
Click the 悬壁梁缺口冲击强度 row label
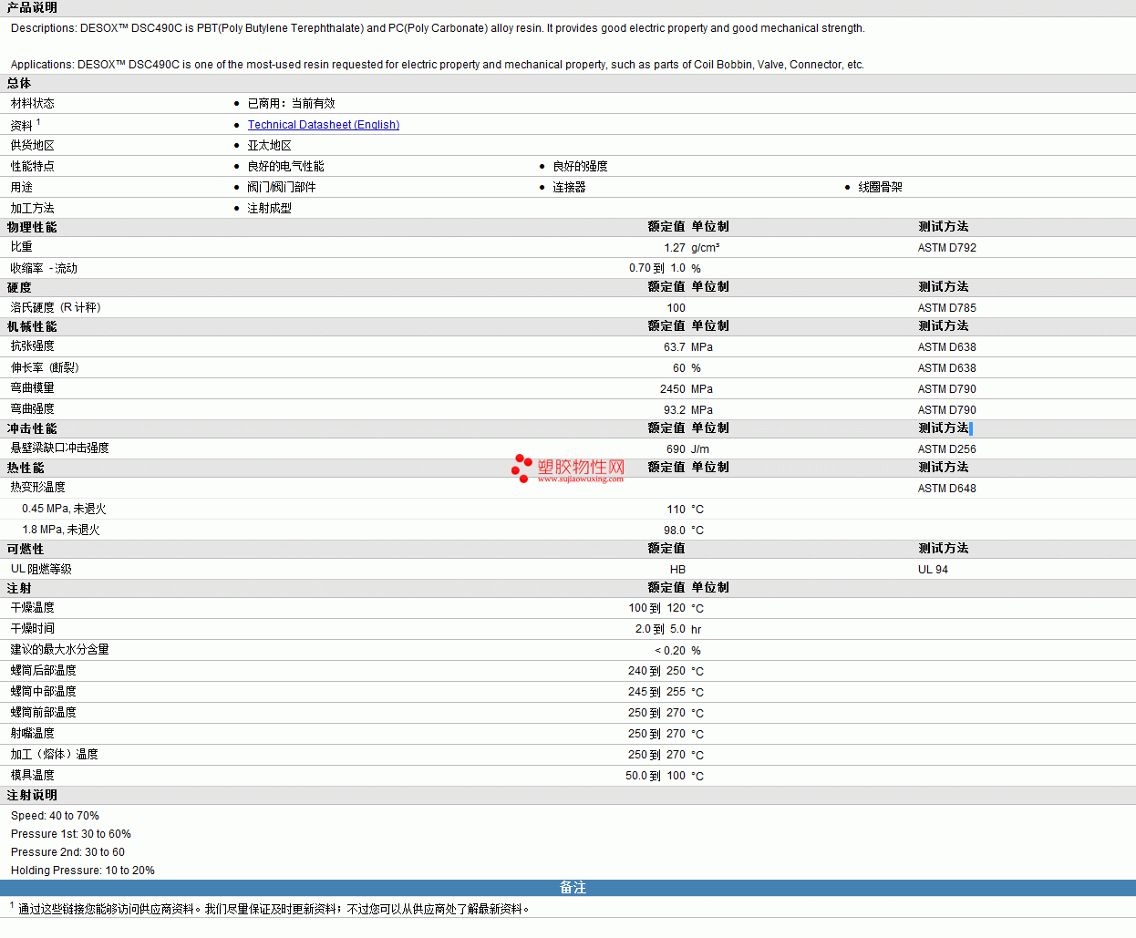pos(59,448)
